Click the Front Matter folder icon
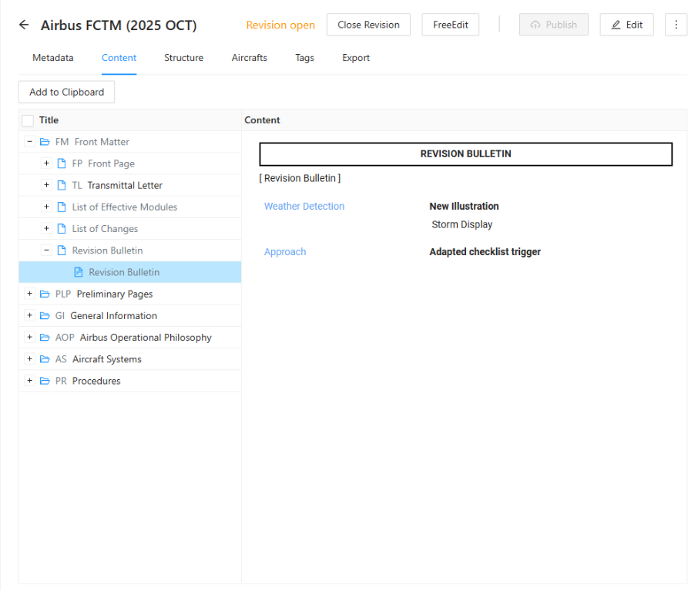This screenshot has width=698, height=592. (x=45, y=142)
